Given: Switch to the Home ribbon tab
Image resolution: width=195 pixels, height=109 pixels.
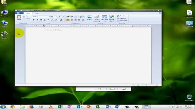Looking at the screenshot, I should pos(28,13).
